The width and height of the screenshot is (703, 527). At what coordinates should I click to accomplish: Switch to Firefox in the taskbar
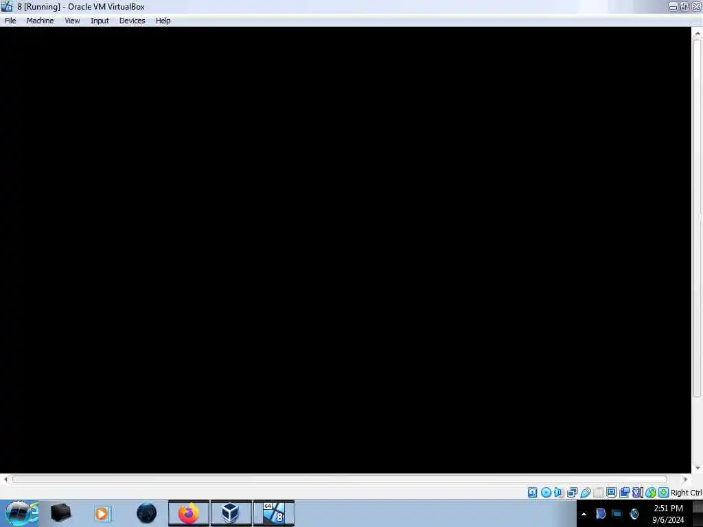189,513
